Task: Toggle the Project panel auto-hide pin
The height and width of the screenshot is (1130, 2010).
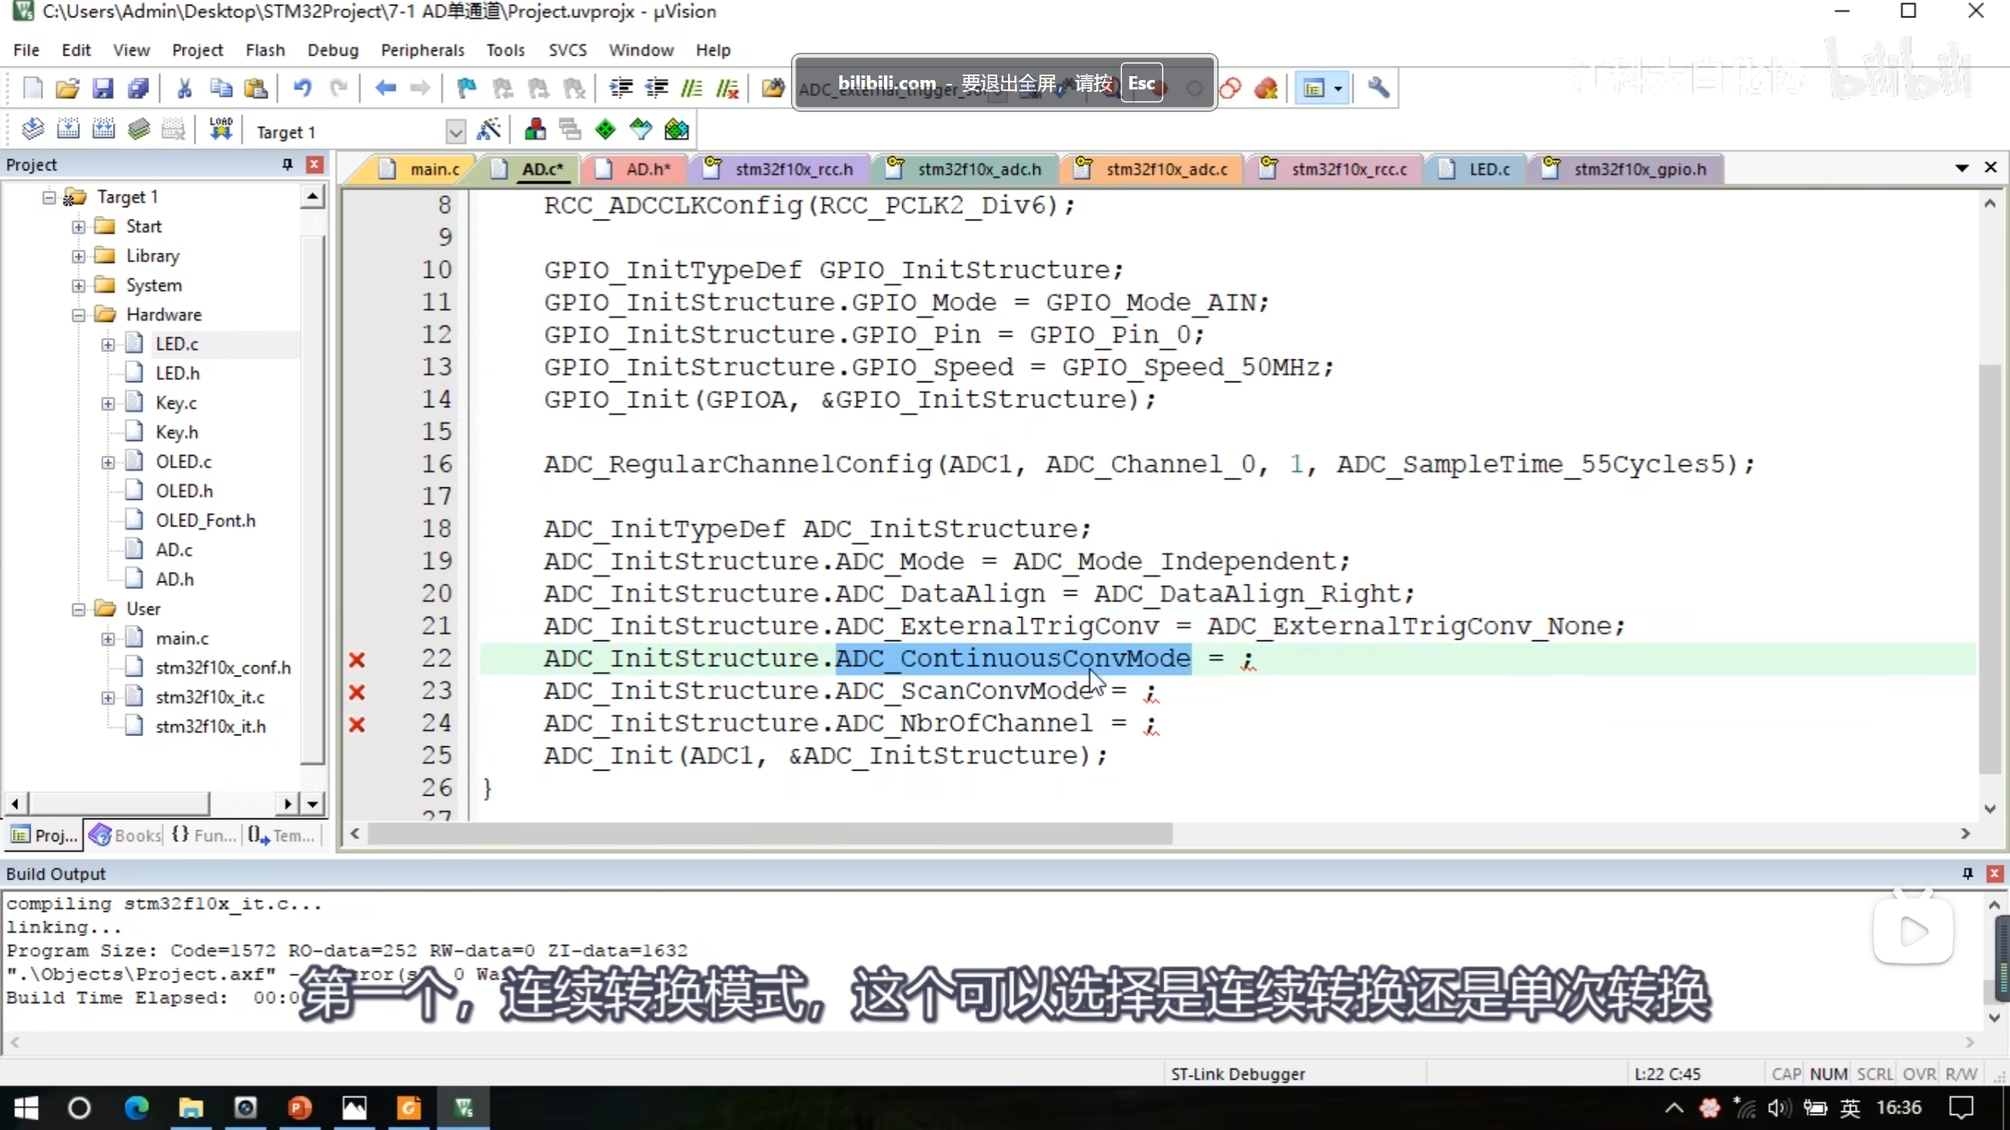Action: point(287,164)
